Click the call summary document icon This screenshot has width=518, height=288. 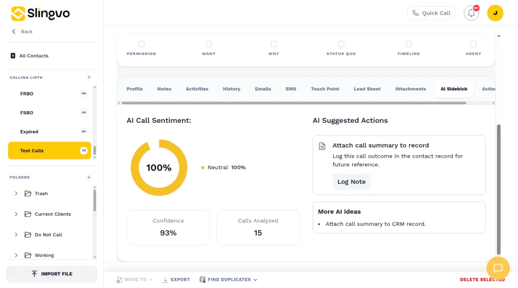coord(322,146)
